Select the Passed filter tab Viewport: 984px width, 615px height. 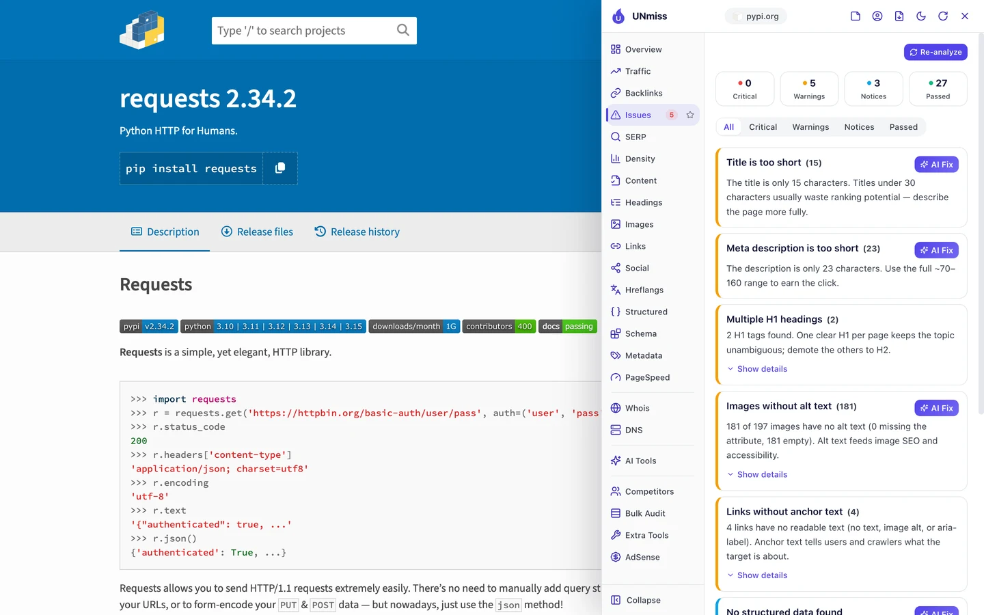(x=903, y=127)
